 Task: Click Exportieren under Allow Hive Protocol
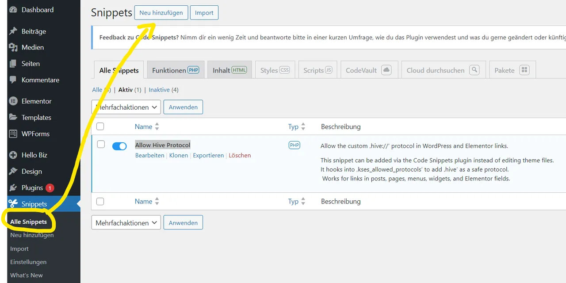pyautogui.click(x=208, y=155)
